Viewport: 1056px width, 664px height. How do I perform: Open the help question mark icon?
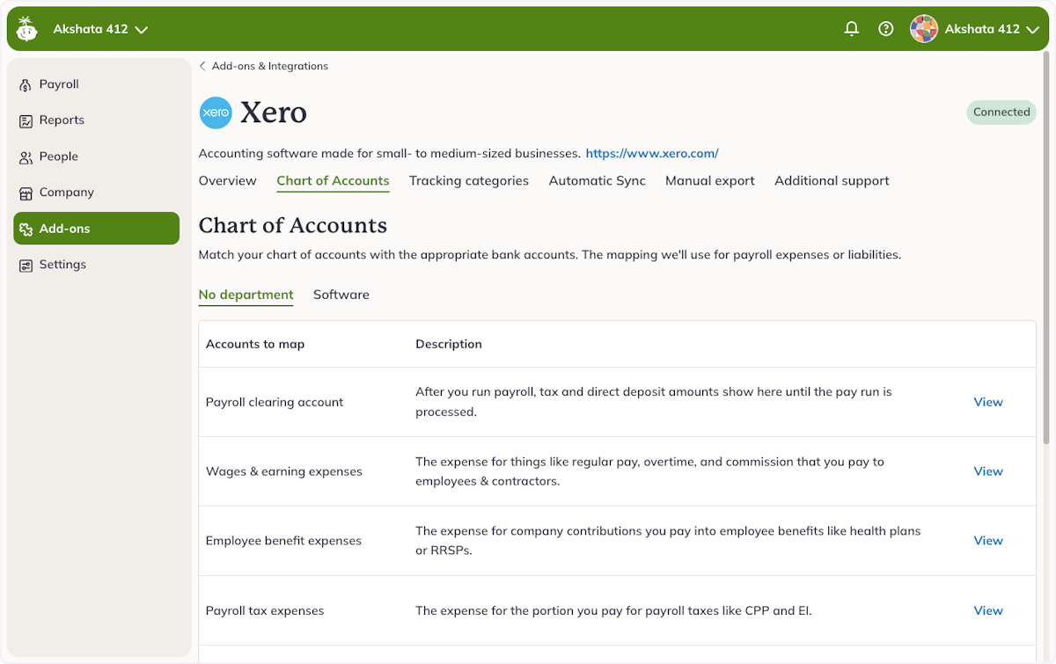click(x=886, y=28)
